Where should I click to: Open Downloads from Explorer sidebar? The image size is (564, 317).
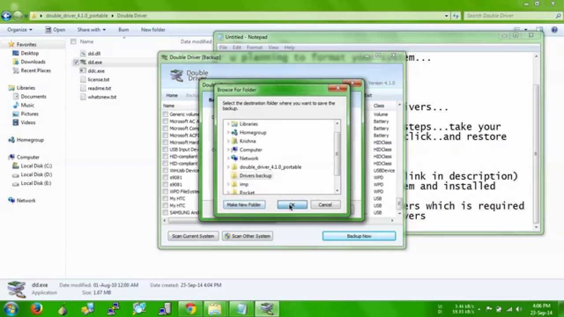[x=33, y=62]
